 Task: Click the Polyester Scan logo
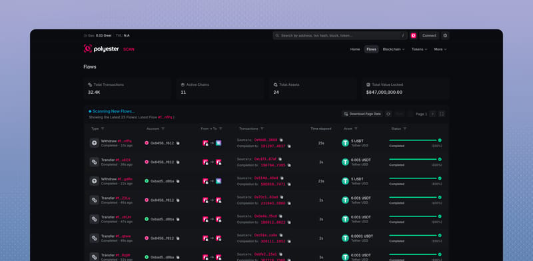(109, 49)
